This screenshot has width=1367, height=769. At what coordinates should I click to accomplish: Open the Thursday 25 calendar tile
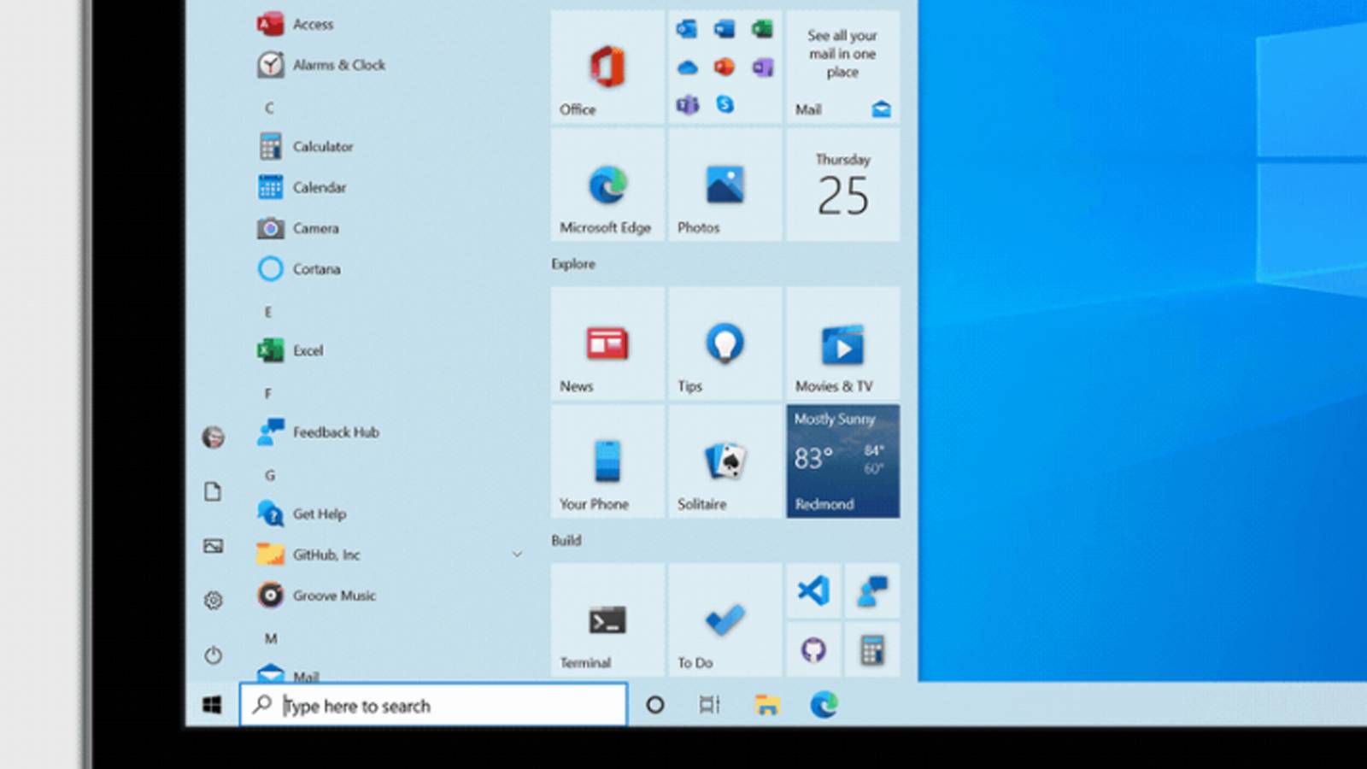point(842,185)
